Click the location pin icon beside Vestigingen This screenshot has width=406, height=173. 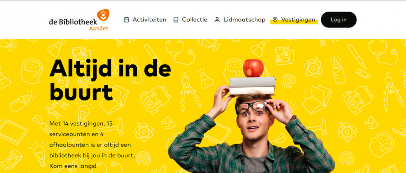point(275,20)
